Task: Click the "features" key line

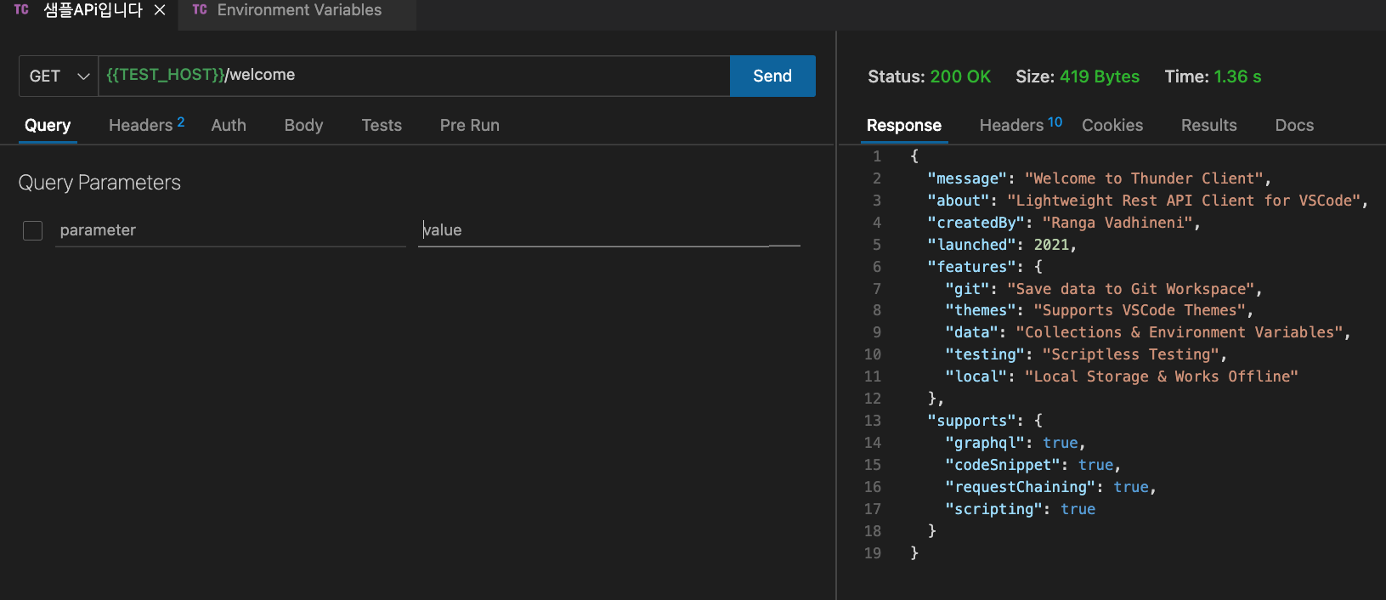Action: click(984, 267)
